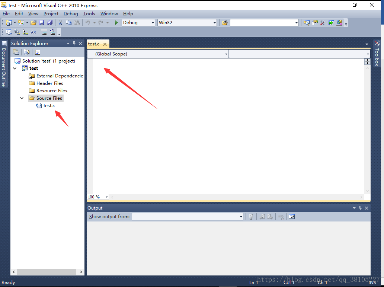This screenshot has height=287, width=384.
Task: Open the Toolbox side tab
Action: click(377, 54)
